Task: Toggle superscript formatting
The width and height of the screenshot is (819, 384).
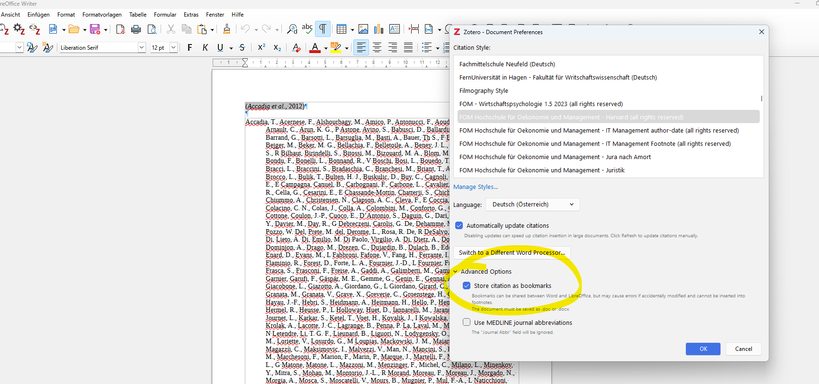Action: point(261,47)
